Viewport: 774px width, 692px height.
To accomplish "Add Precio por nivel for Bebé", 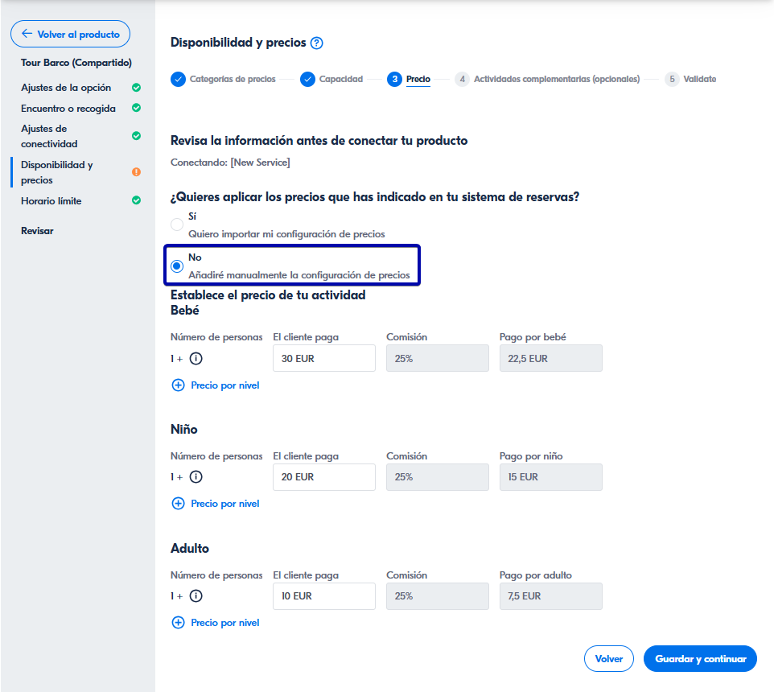I will [x=216, y=385].
